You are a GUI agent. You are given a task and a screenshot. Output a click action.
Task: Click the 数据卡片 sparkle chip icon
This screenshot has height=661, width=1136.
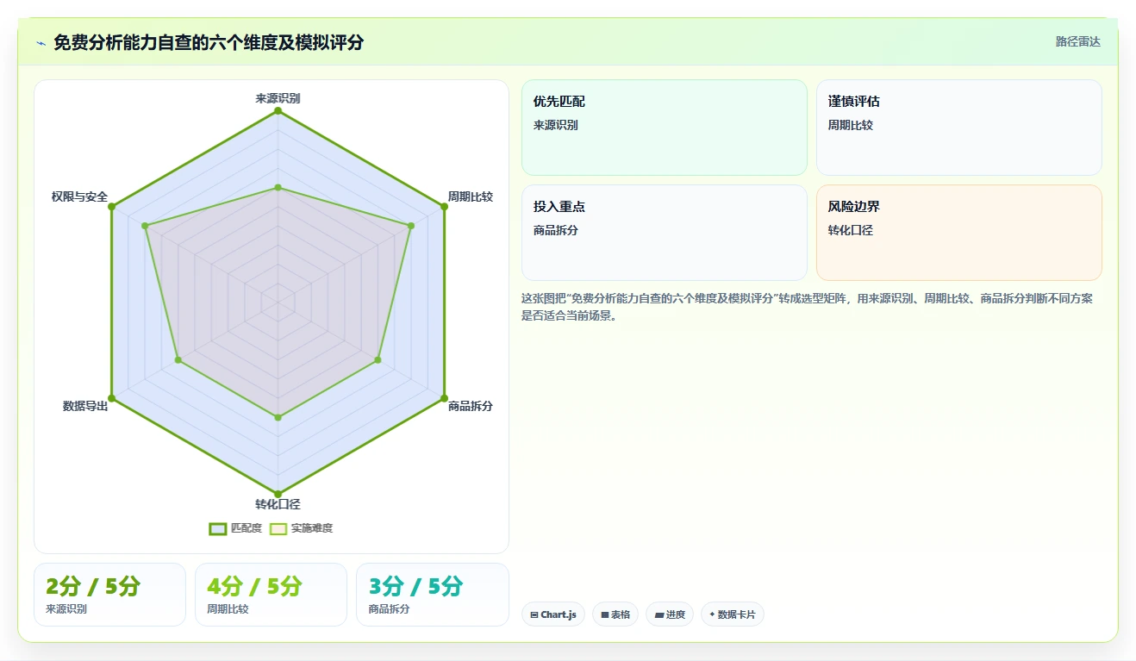pyautogui.click(x=712, y=614)
